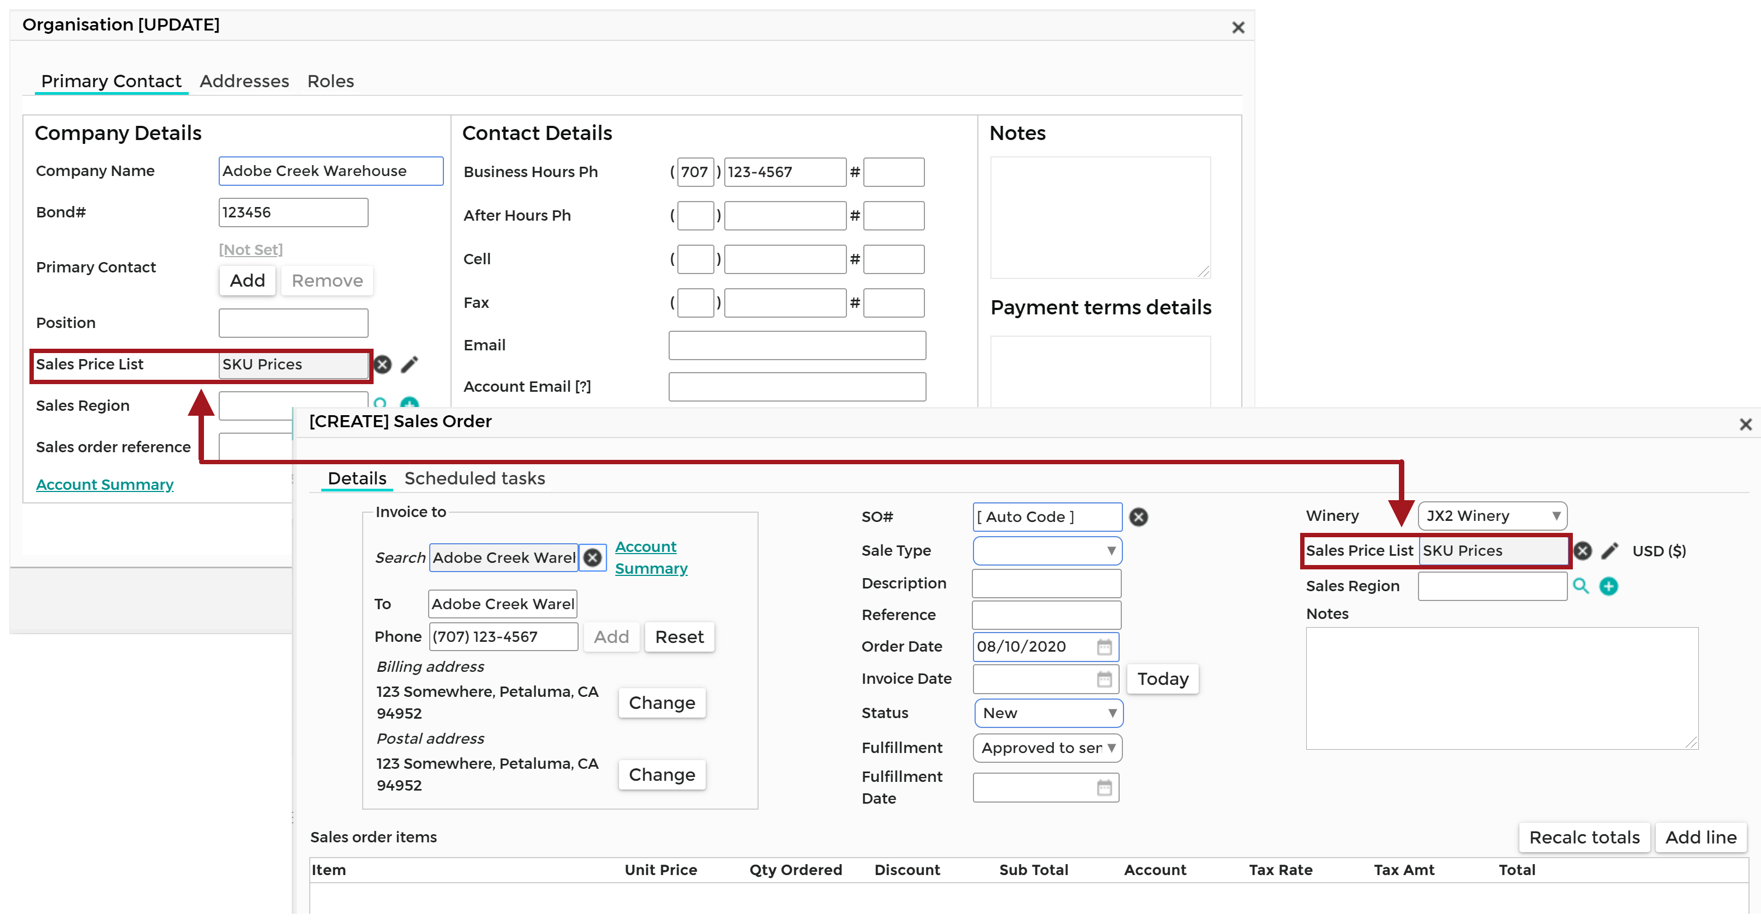Close the [CREATE] Sales Order dialog

click(1745, 424)
